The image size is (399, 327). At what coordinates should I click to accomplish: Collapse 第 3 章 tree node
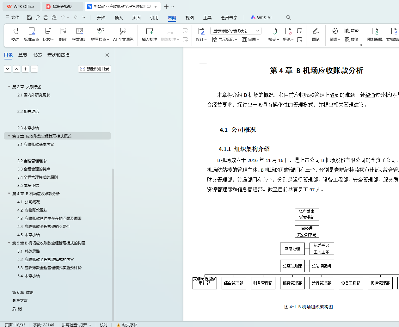pos(9,136)
